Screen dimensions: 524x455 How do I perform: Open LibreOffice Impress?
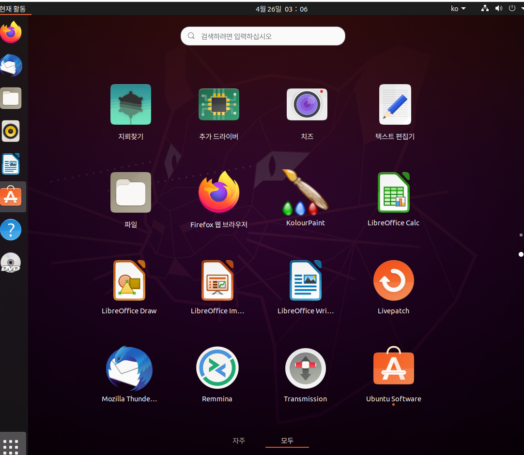[x=217, y=280]
